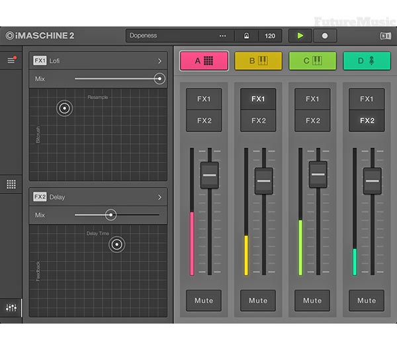Viewport: 397px width, 350px height.
Task: Click the Delay XY pad control puck
Action: coord(116,244)
